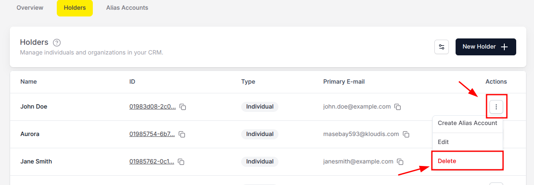Copy Jane Smith's holder ID
The width and height of the screenshot is (534, 185).
click(181, 162)
